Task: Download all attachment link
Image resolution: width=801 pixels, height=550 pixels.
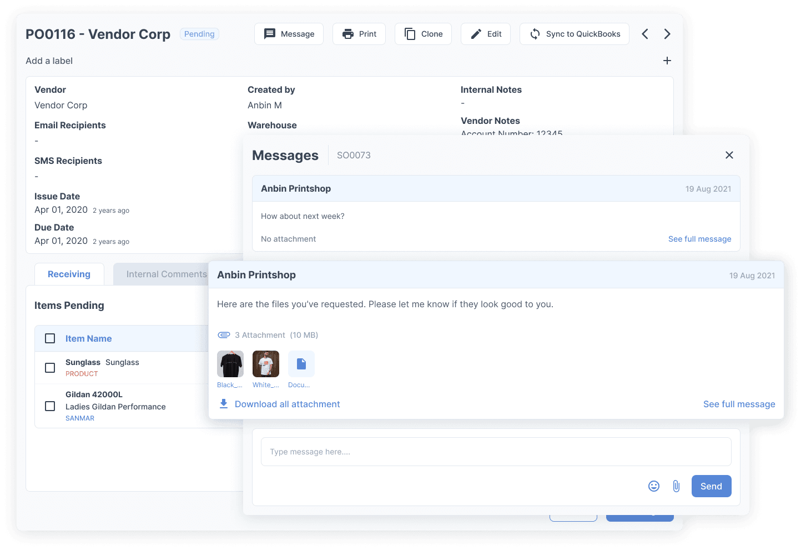Action: point(287,404)
